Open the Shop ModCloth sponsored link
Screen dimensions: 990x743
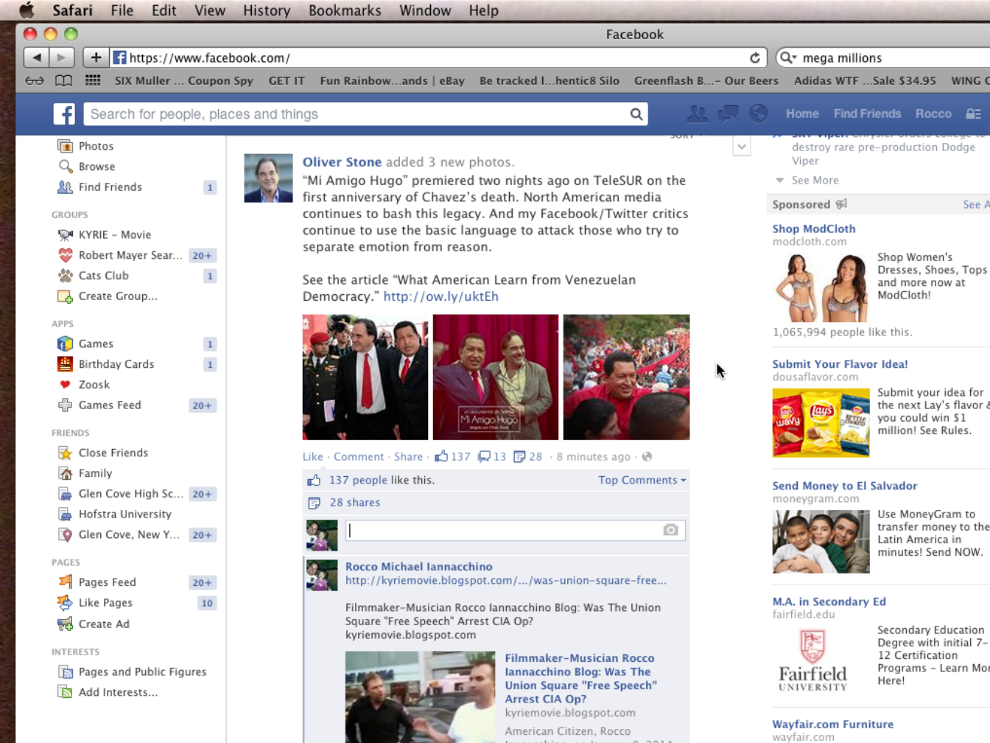coord(814,229)
